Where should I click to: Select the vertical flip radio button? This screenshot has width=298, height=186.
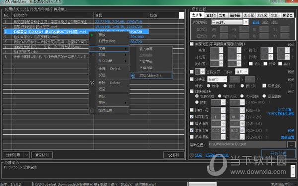click(x=264, y=96)
